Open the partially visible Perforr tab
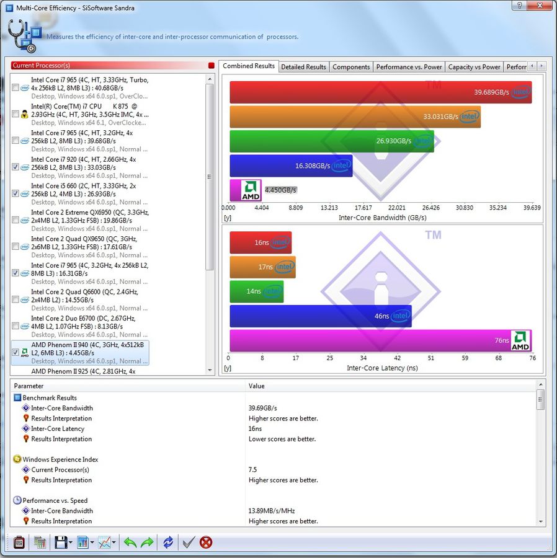The height and width of the screenshot is (558, 557). pyautogui.click(x=515, y=67)
